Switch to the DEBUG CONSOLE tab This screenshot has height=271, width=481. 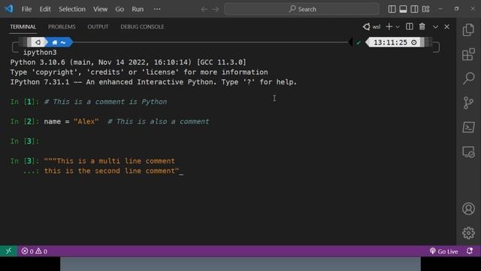pos(142,27)
